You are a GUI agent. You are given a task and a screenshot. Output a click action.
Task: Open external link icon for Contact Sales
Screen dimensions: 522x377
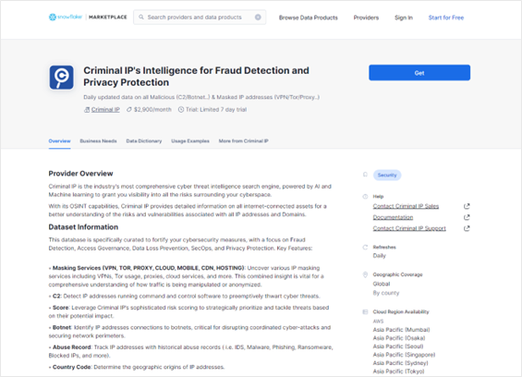[x=467, y=206]
